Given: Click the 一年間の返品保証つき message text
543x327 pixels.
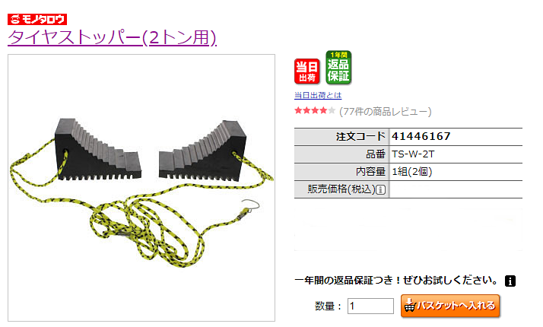Looking at the screenshot, I should [396, 280].
